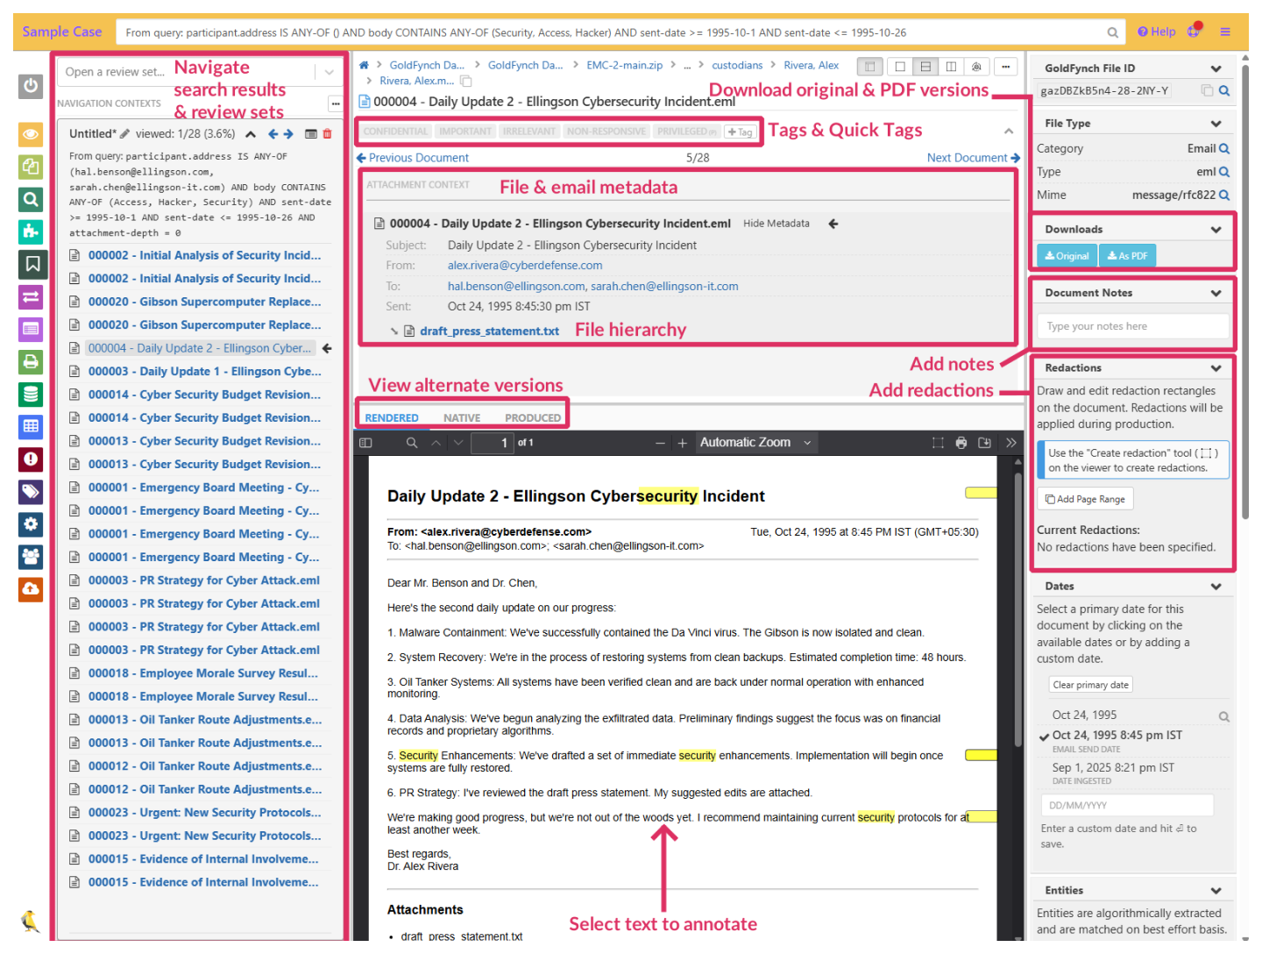
Task: Switch to the PRODUCED tab
Action: (x=532, y=418)
